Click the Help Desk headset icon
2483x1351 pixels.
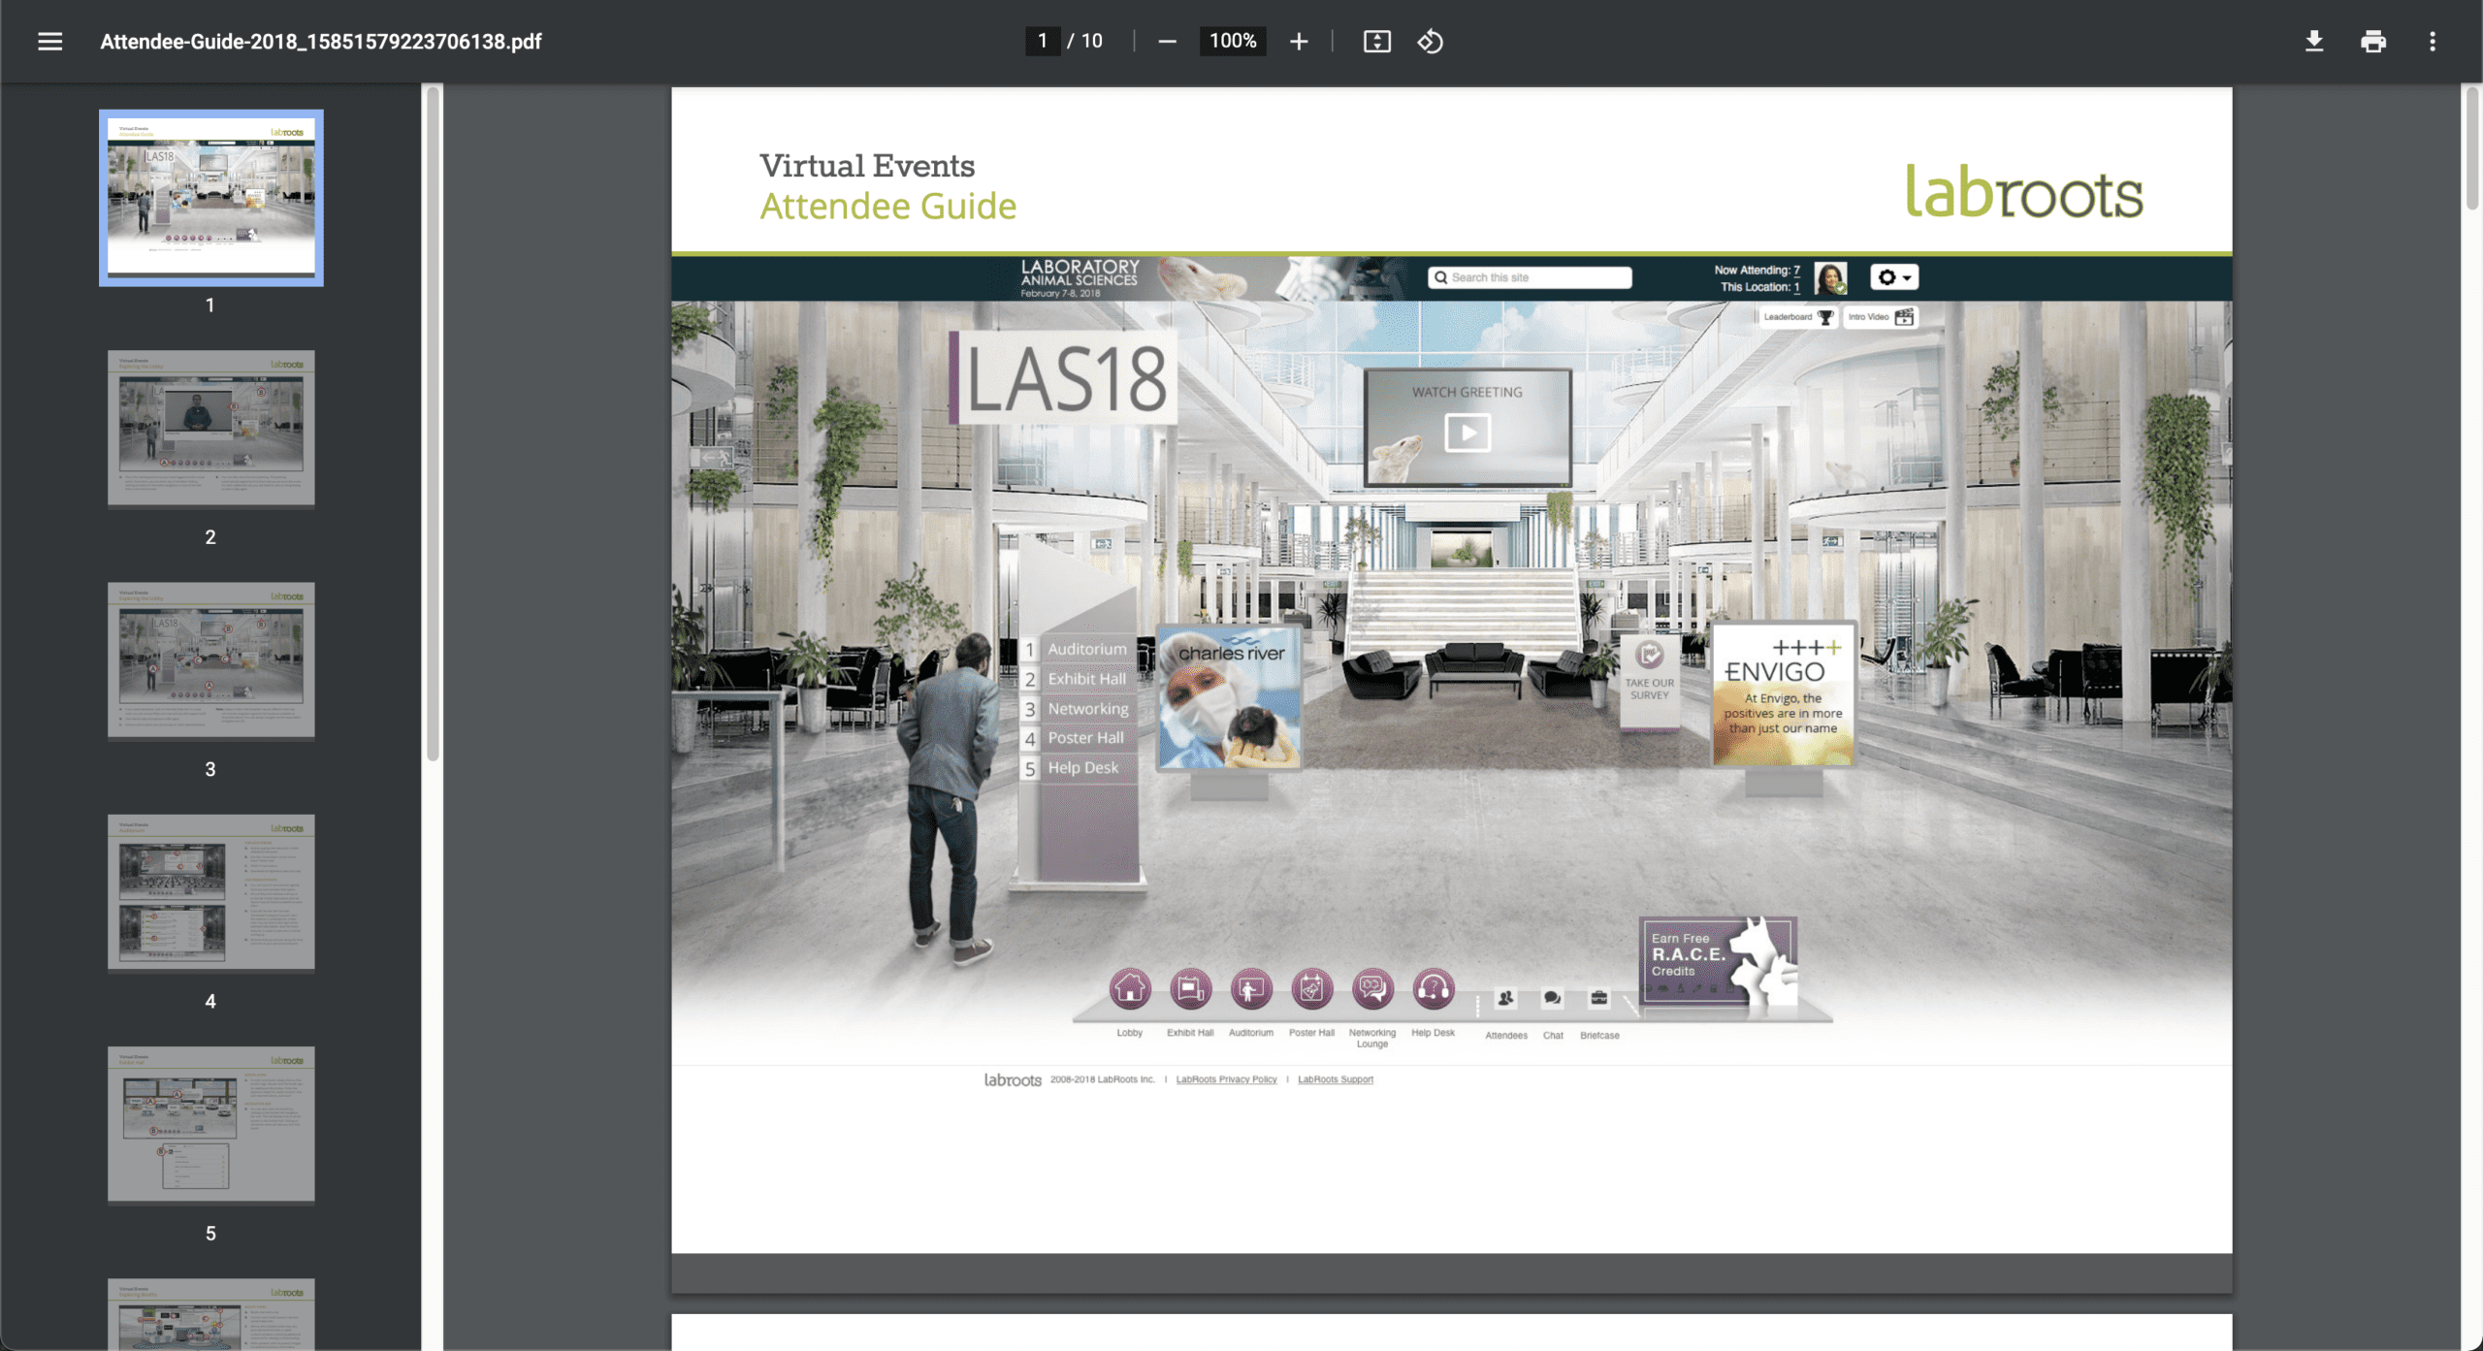1434,989
